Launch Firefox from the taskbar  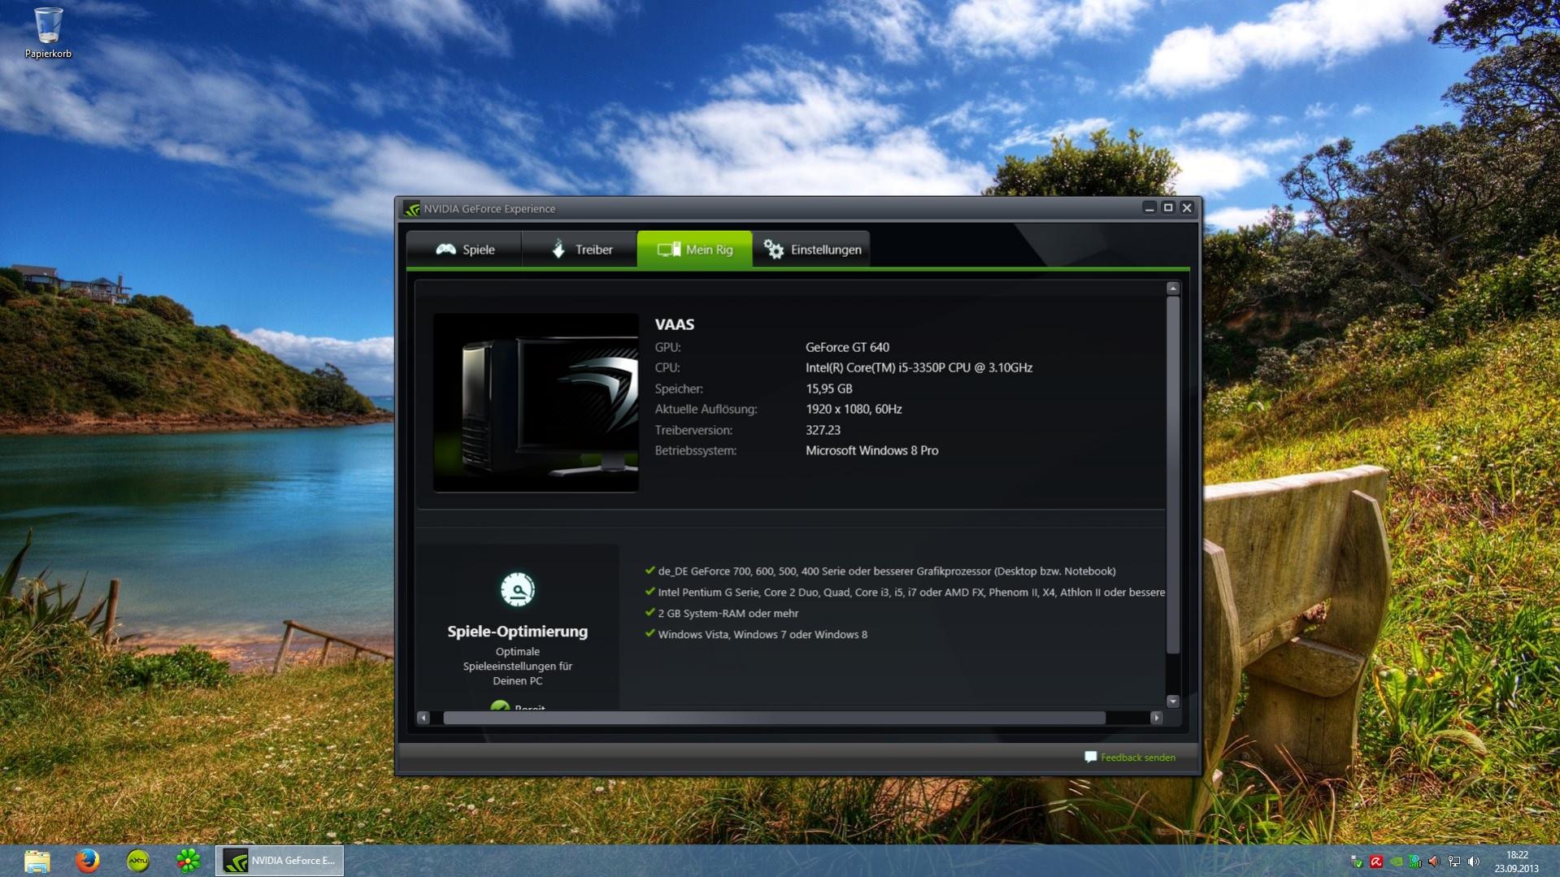[87, 861]
